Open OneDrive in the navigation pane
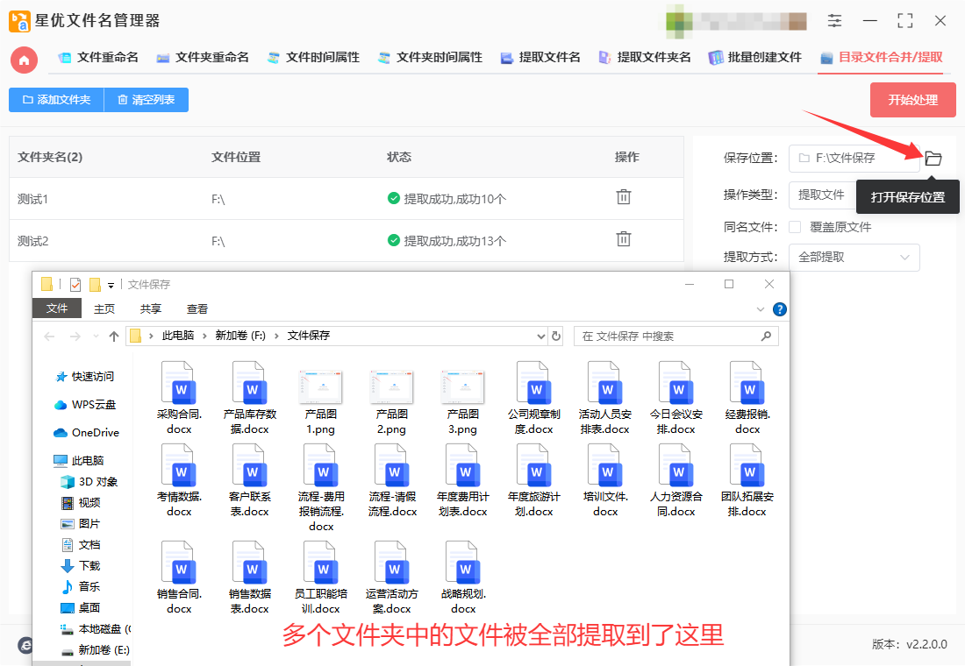 [86, 432]
